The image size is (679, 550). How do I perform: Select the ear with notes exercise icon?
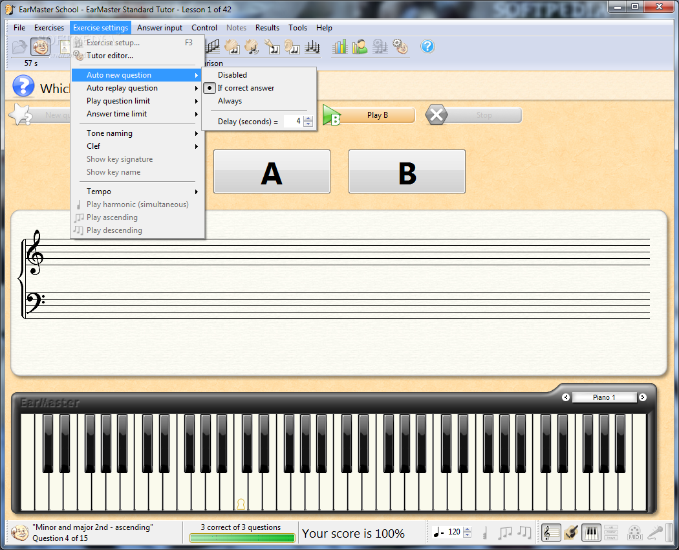tap(292, 47)
